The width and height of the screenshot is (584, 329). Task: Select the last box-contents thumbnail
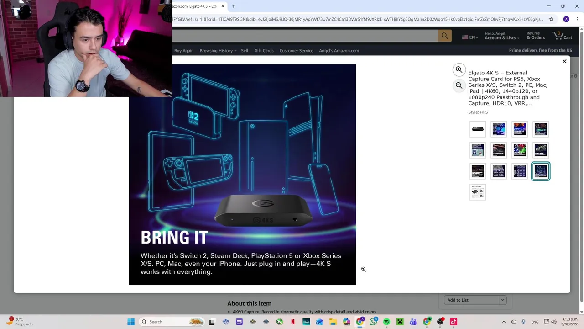[x=478, y=192]
